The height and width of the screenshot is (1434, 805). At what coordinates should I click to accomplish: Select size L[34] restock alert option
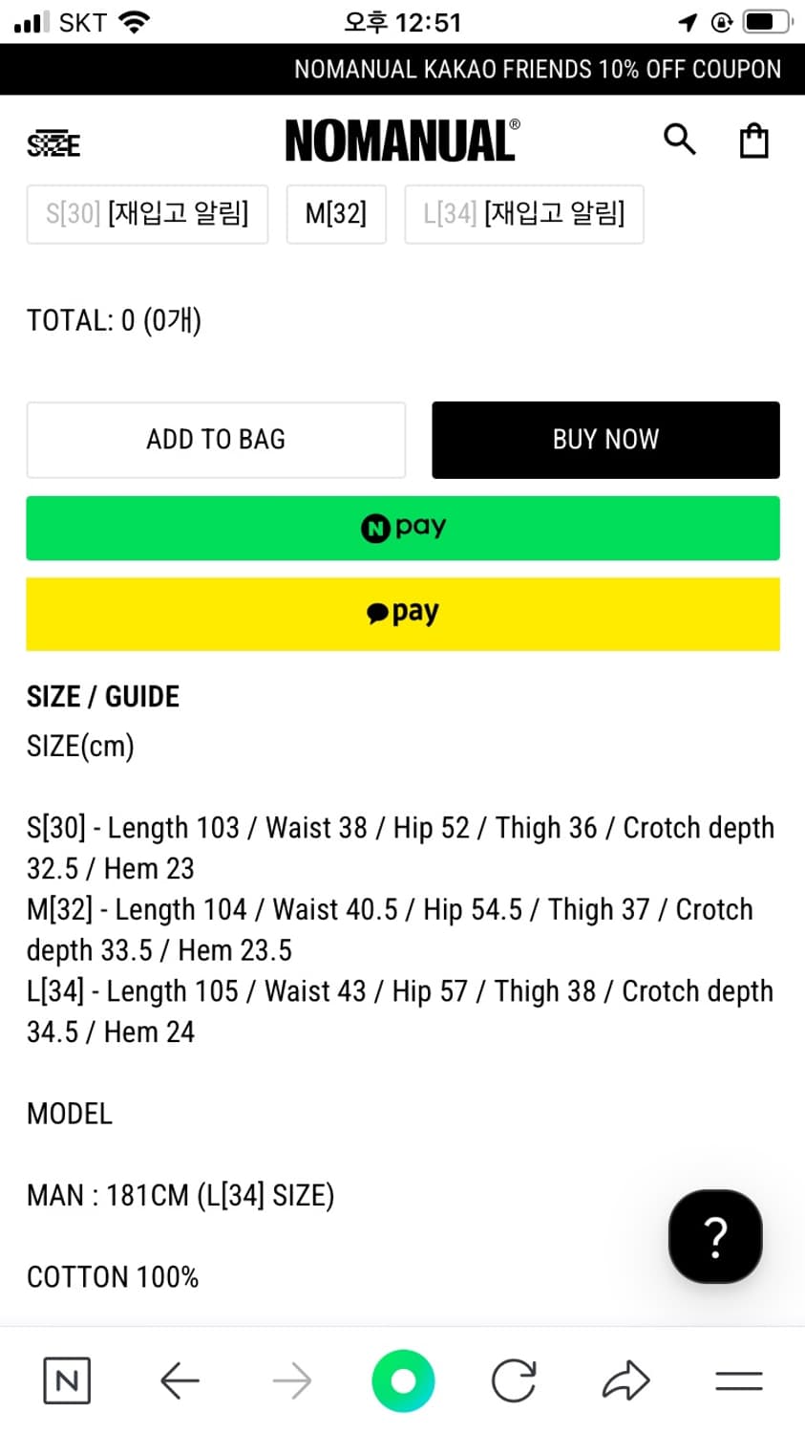click(523, 214)
